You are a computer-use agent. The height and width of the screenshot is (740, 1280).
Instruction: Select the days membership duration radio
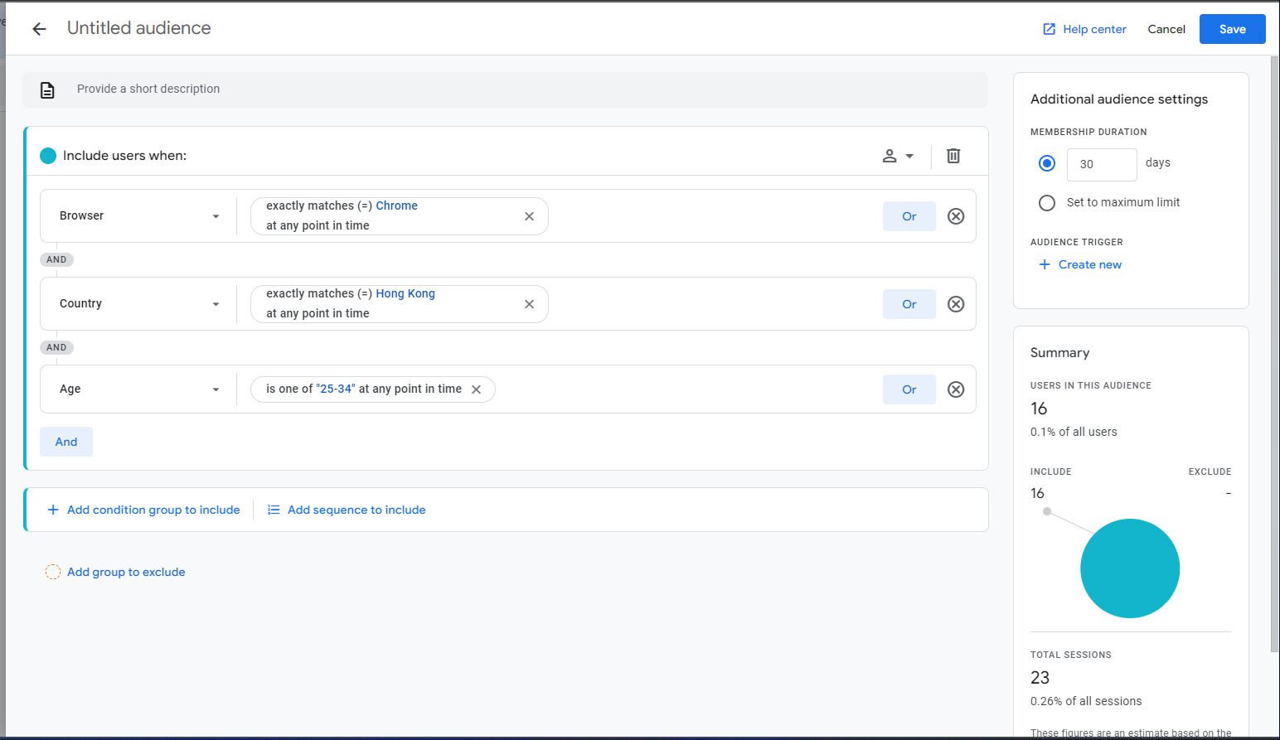[1047, 163]
